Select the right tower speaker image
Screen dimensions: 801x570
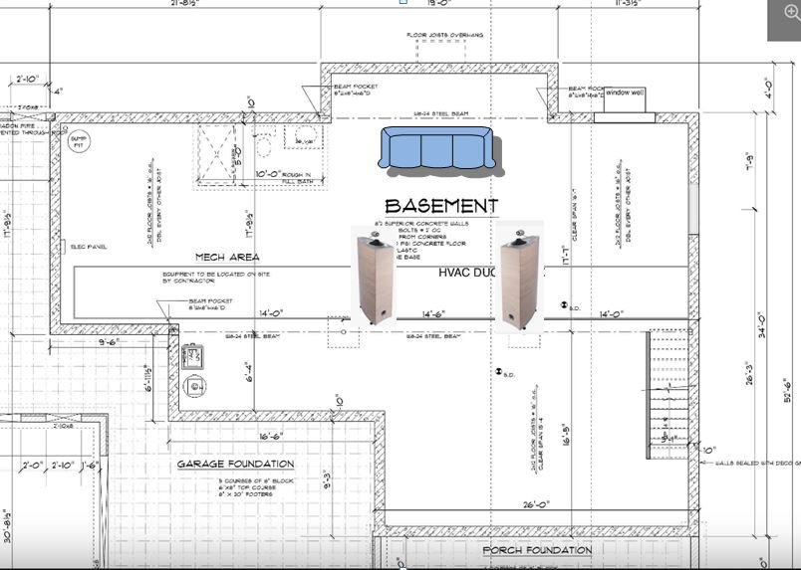point(519,277)
